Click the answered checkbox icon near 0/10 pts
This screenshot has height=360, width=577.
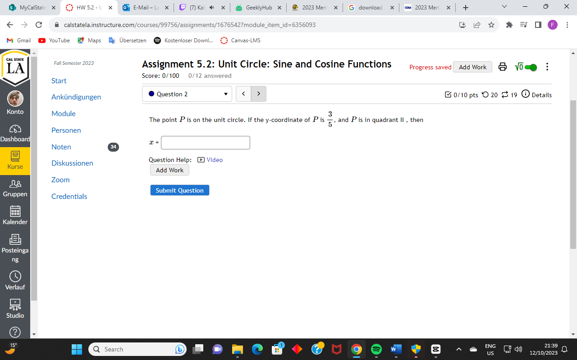448,94
